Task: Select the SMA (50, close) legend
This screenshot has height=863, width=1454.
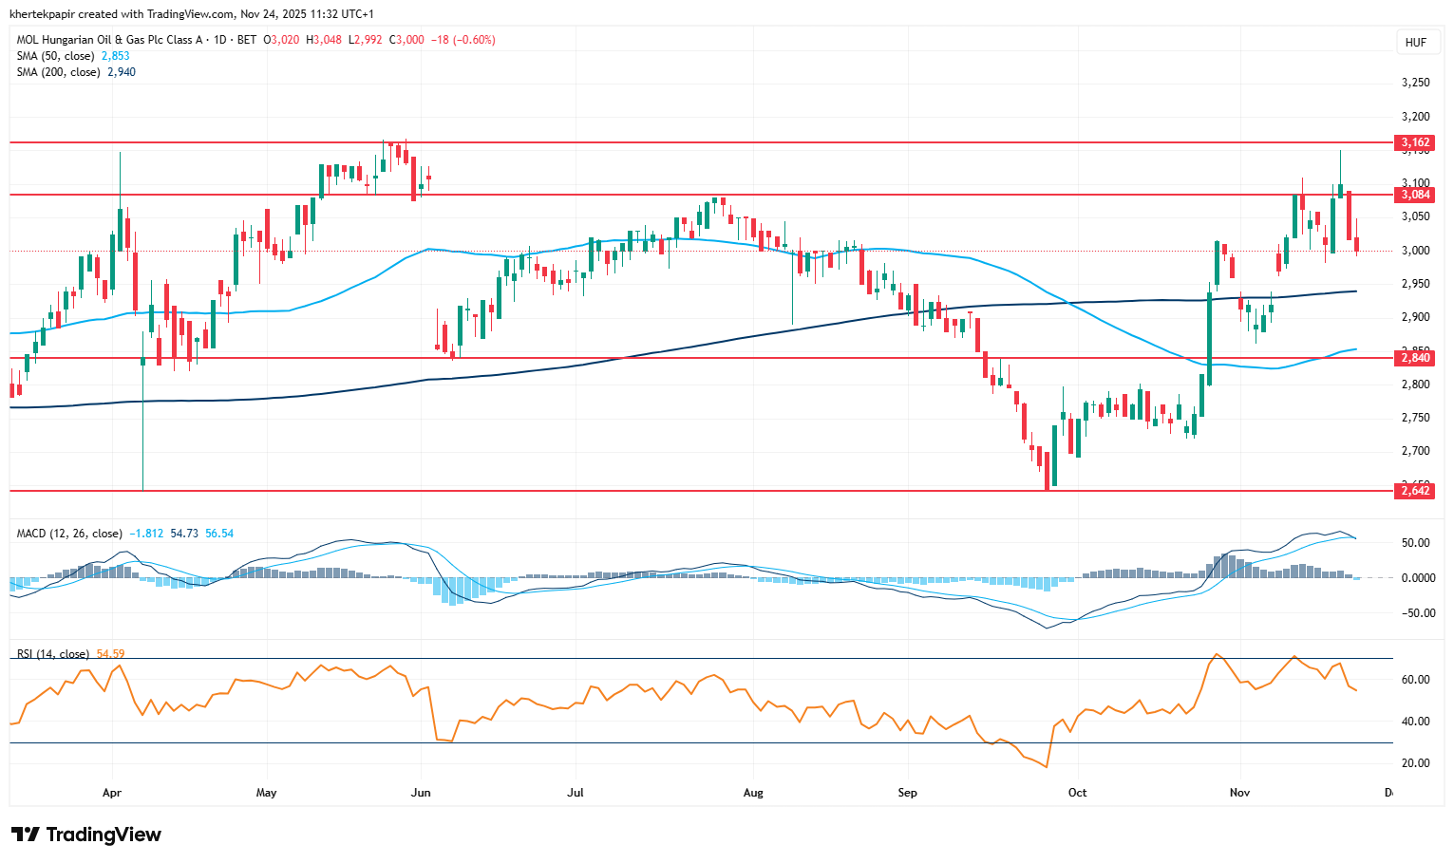Action: click(55, 56)
